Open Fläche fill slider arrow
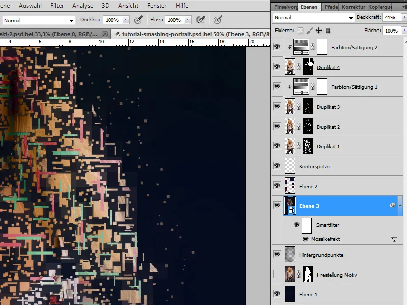Image resolution: width=407 pixels, height=305 pixels. coord(404,30)
